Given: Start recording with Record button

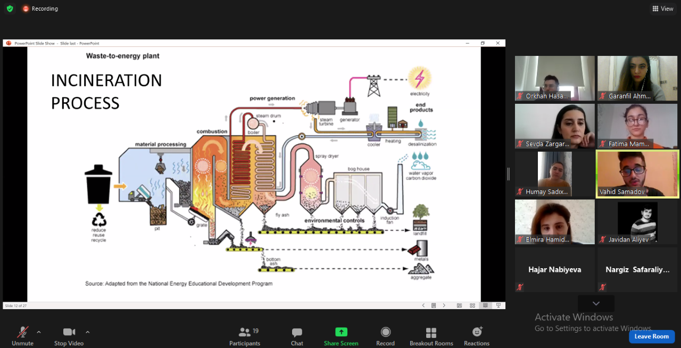Looking at the screenshot, I should pyautogui.click(x=385, y=335).
